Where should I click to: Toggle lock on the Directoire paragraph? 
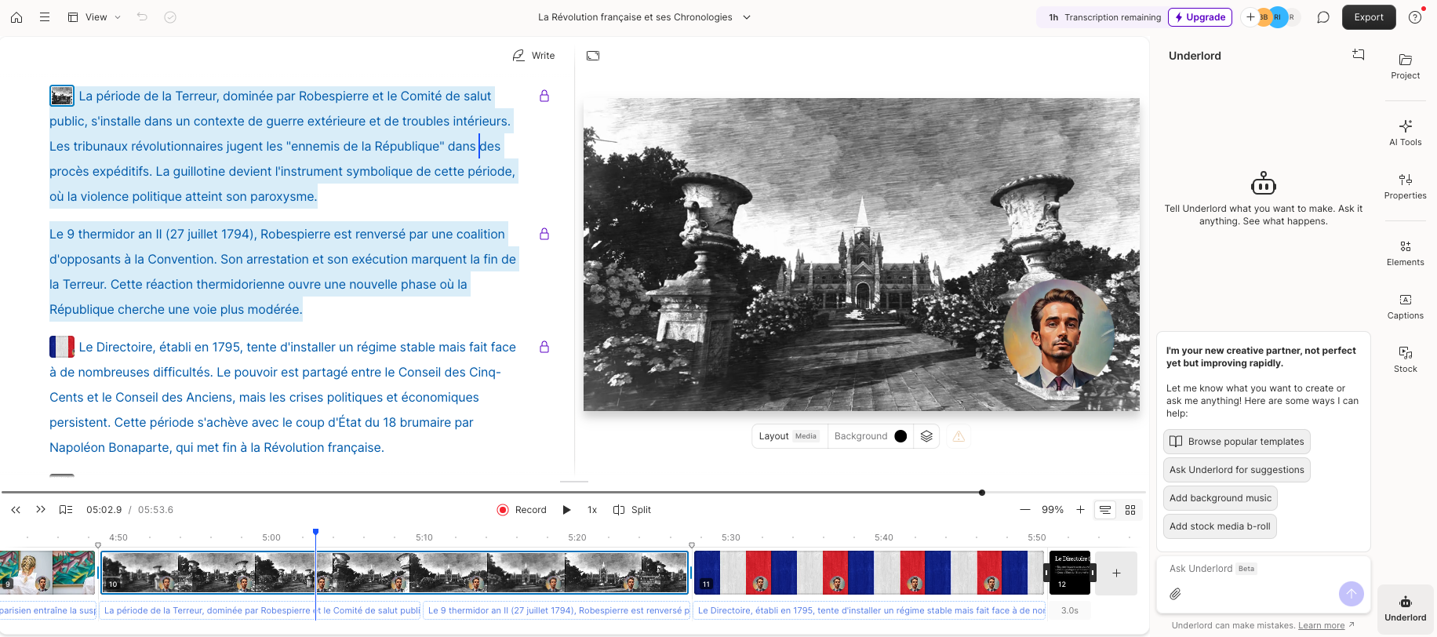(x=544, y=347)
